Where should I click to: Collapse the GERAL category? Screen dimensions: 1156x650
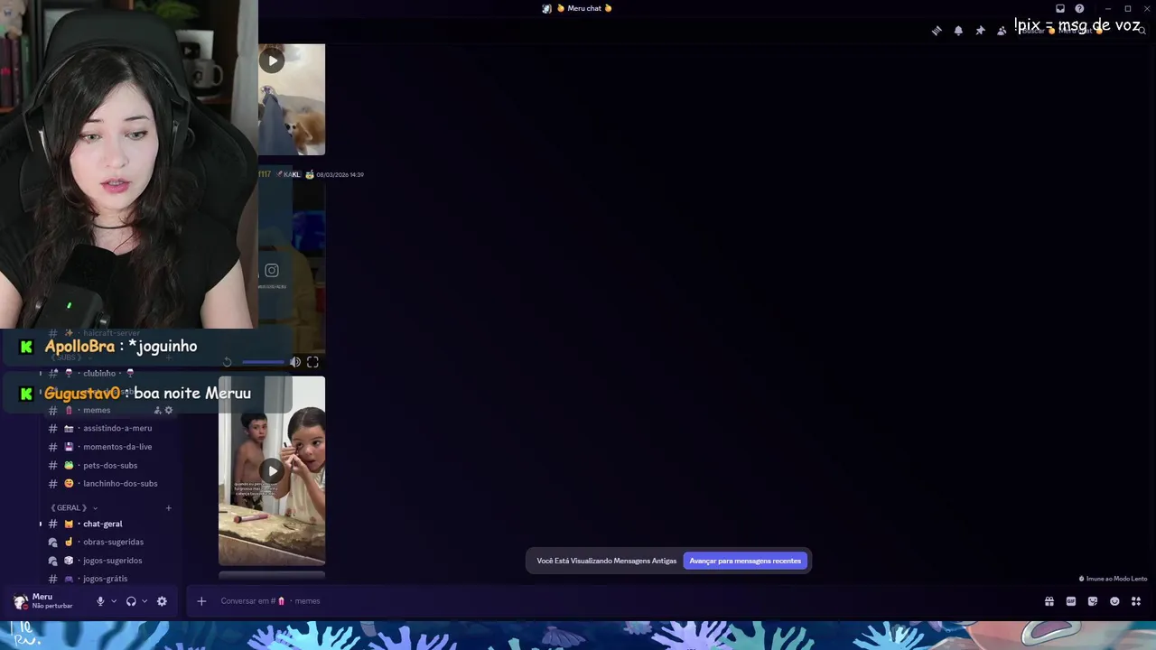tap(74, 508)
